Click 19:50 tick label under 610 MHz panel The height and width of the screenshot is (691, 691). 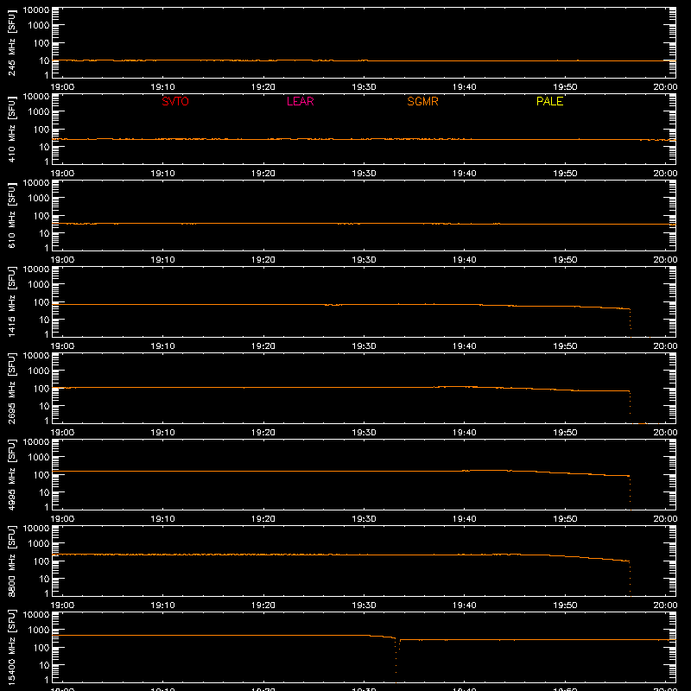(x=565, y=260)
